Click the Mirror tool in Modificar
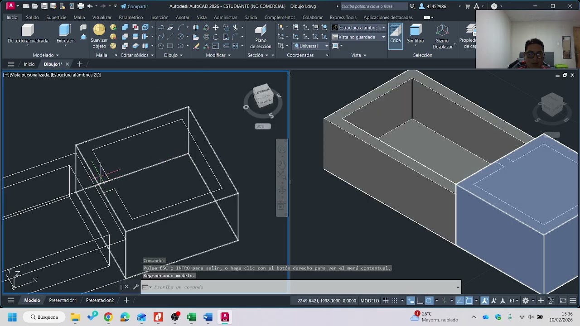Viewport: 580px width, 326px height. 196,28
